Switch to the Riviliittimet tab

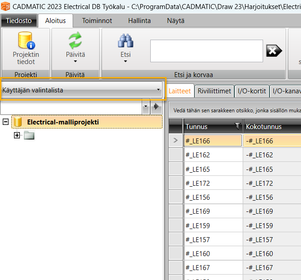(x=214, y=91)
